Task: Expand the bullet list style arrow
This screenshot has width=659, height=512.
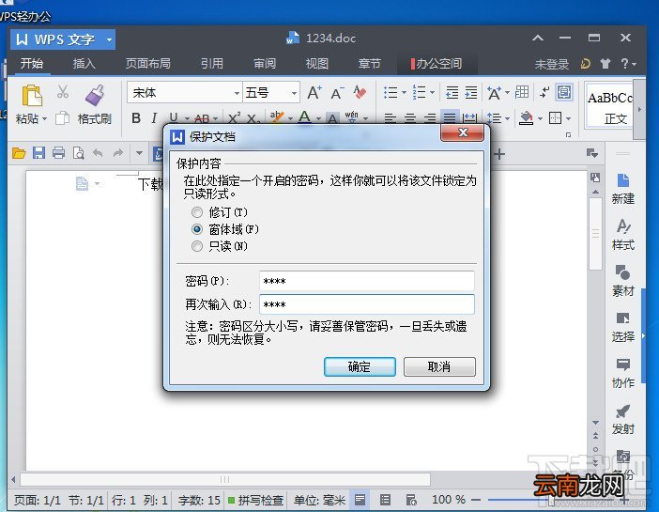Action: [404, 93]
